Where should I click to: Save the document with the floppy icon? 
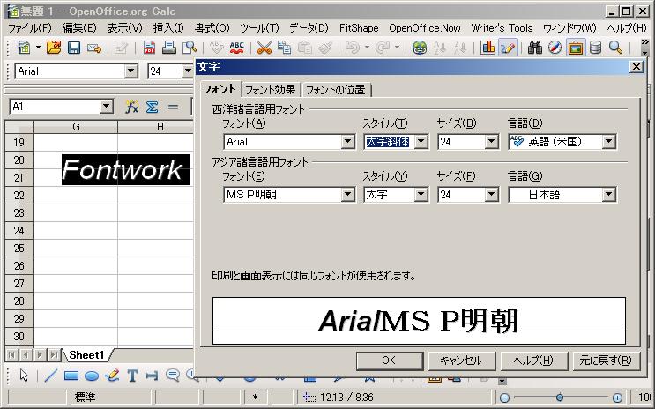74,48
